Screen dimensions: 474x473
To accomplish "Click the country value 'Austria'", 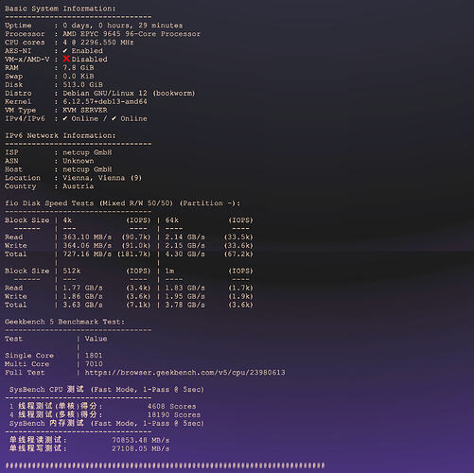I will pos(79,186).
